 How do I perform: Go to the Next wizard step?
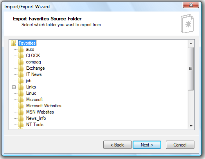tap(147, 145)
